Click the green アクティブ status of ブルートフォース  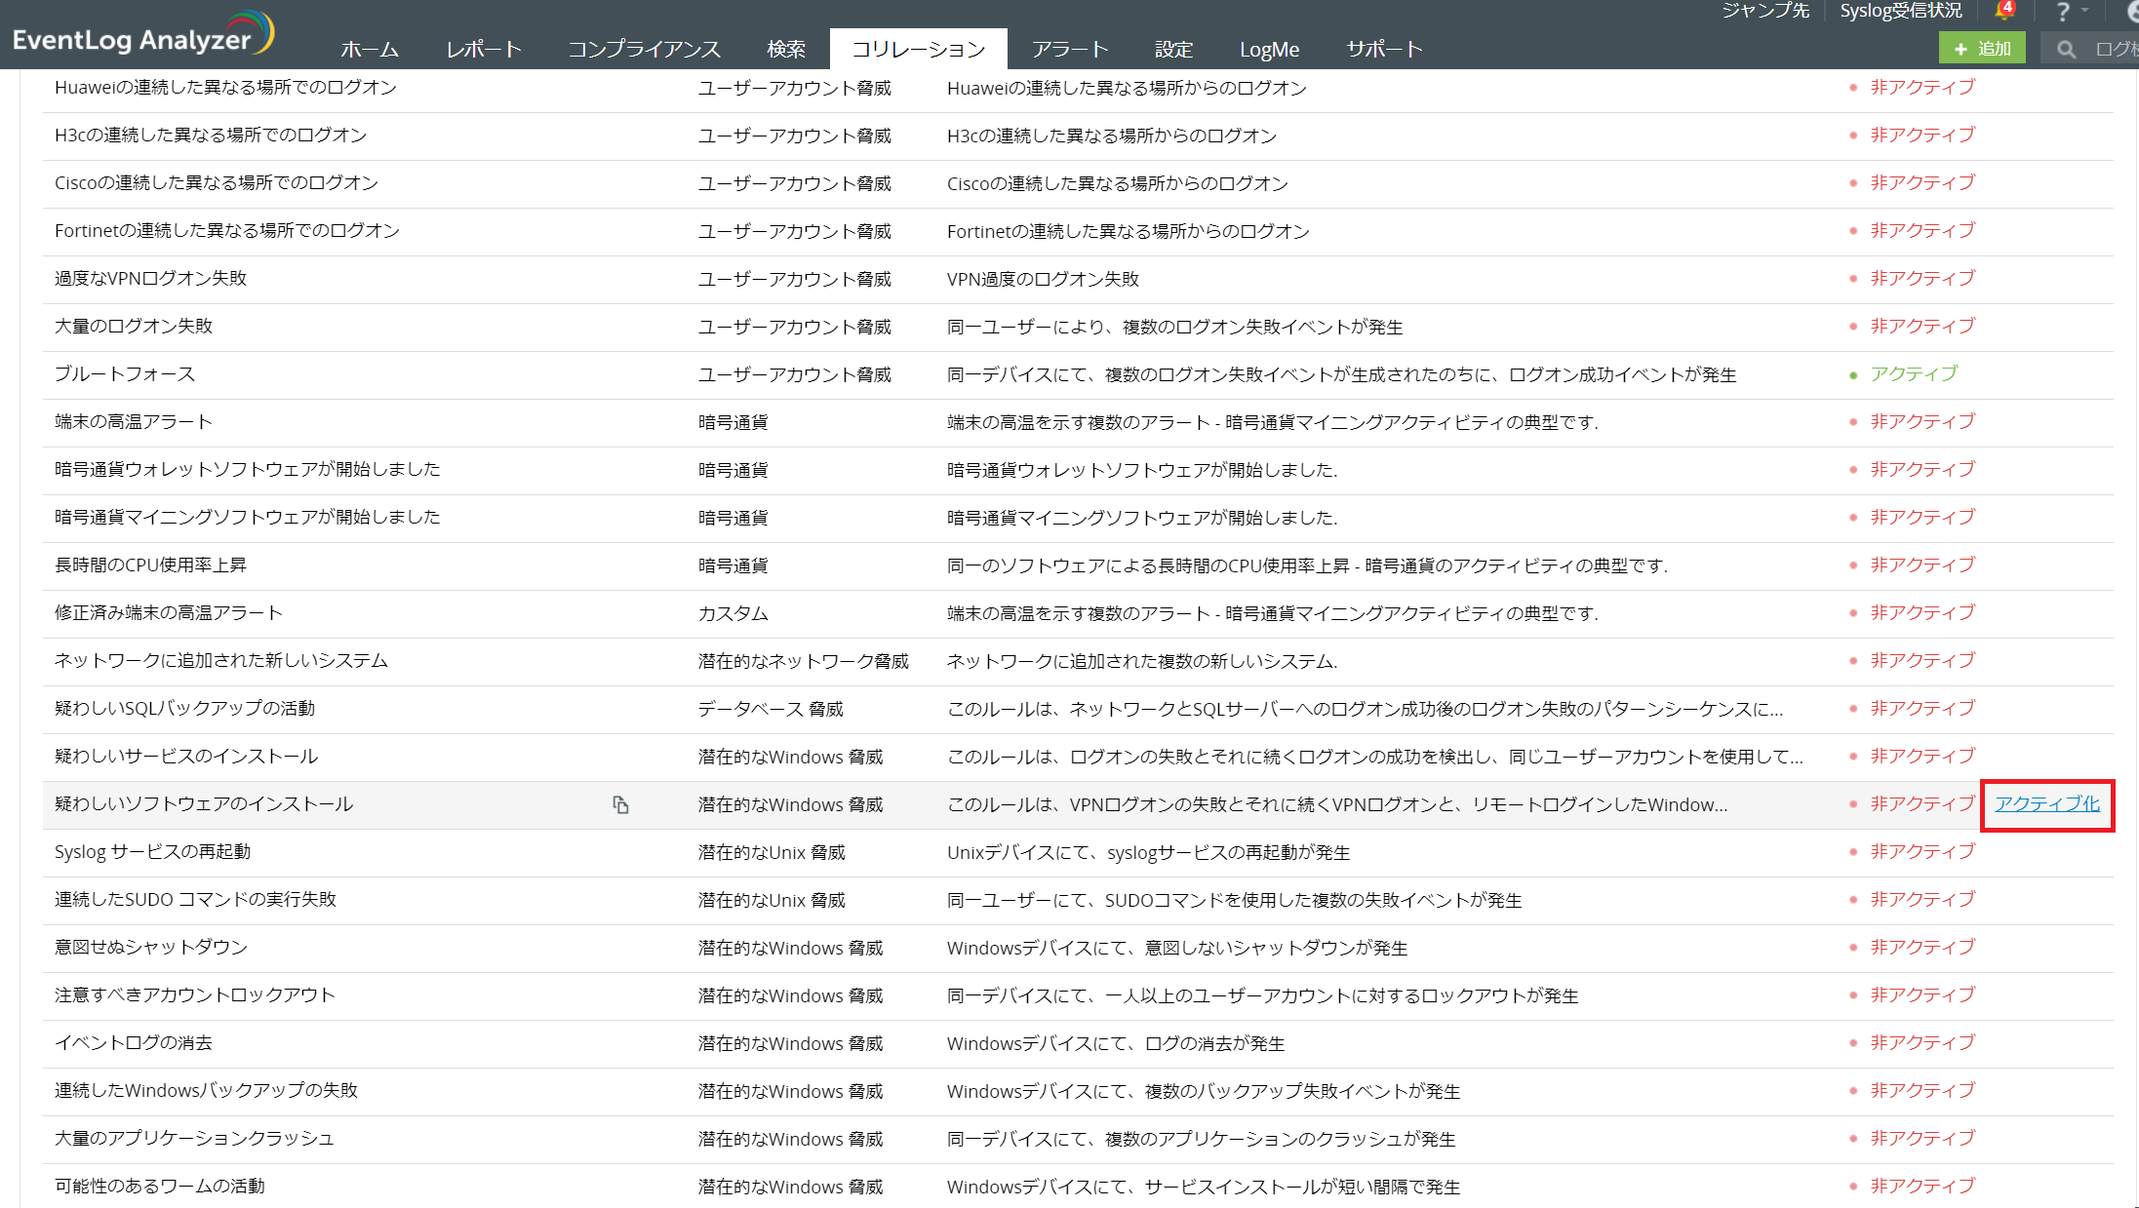pos(1913,374)
